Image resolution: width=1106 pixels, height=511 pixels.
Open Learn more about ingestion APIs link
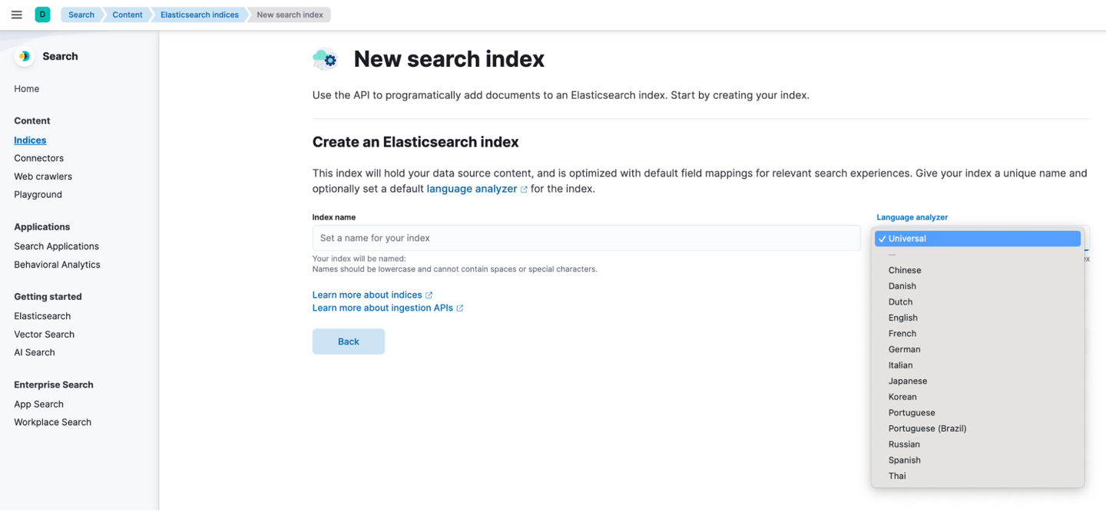(x=382, y=308)
